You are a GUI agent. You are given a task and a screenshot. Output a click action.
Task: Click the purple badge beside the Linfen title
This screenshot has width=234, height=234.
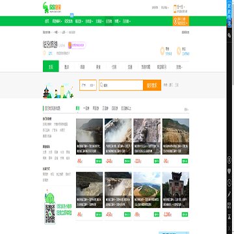(x=77, y=45)
